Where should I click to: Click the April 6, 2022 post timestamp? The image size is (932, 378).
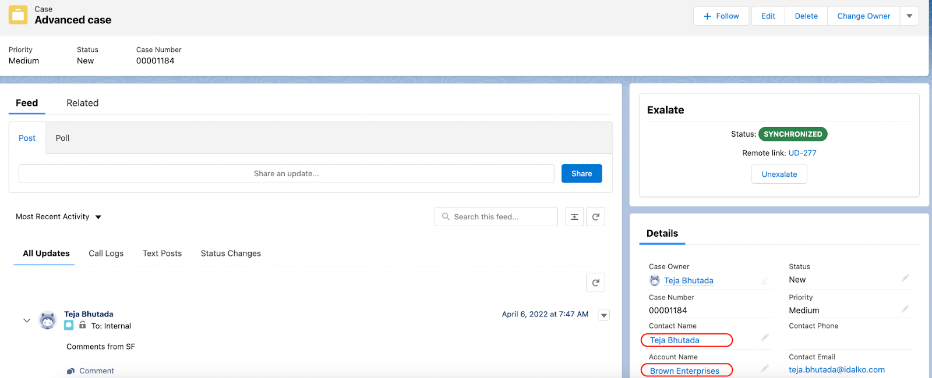pos(545,314)
